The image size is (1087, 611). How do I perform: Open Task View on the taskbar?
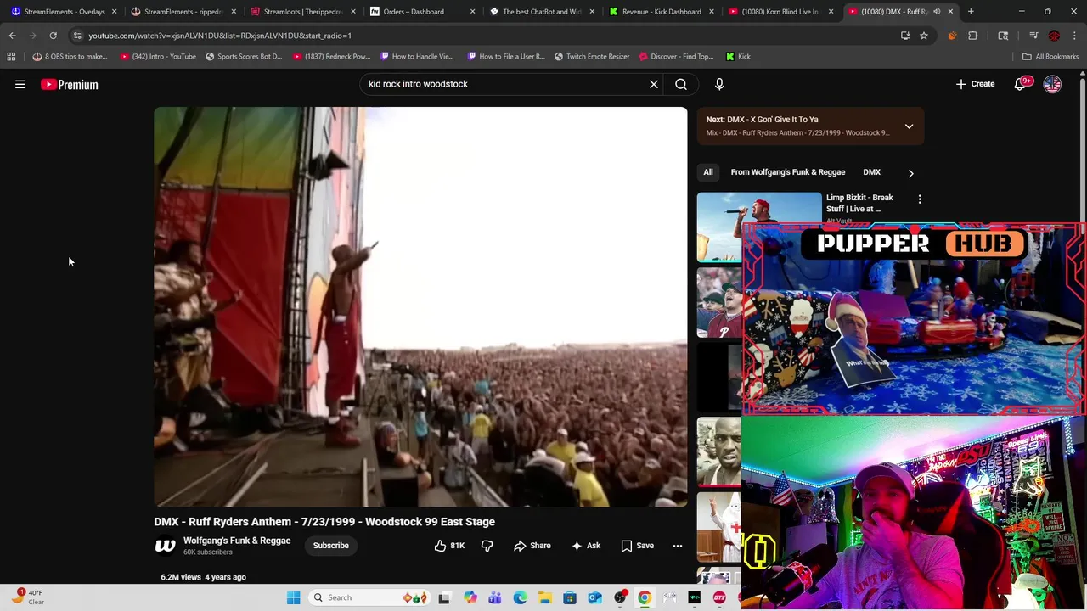coord(444,597)
